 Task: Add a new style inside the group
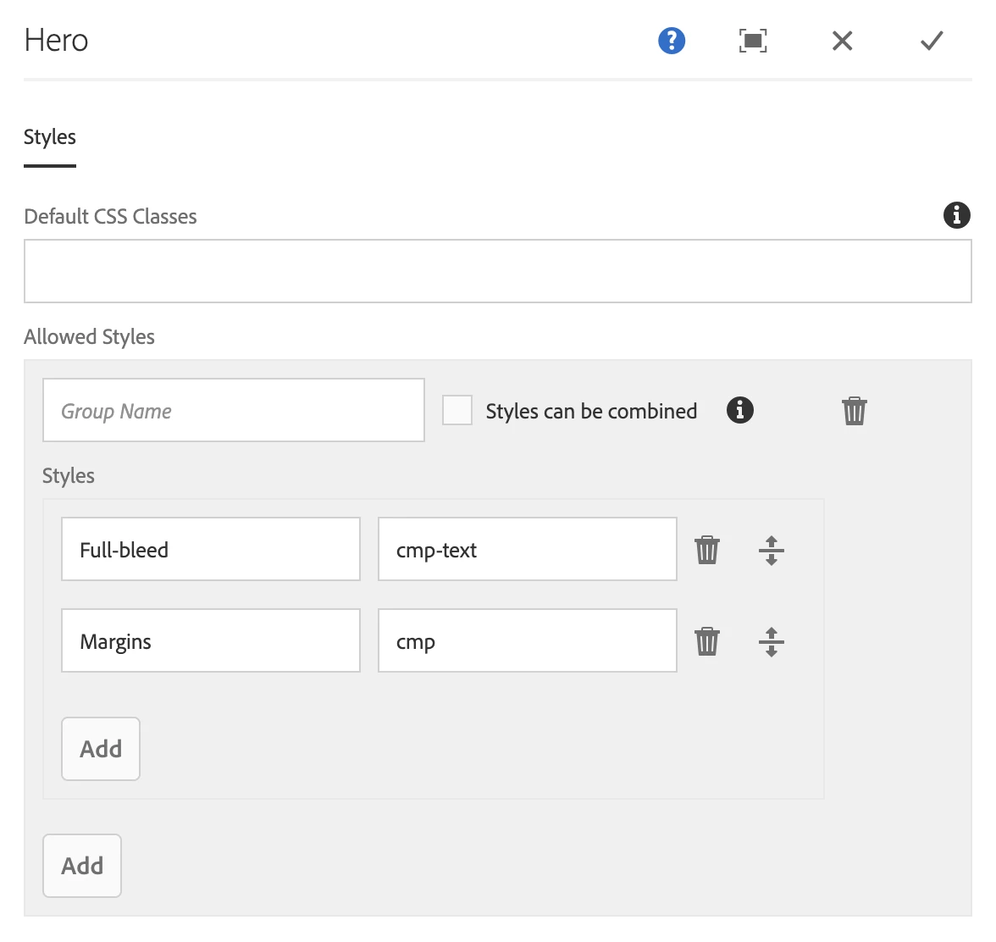pos(101,749)
